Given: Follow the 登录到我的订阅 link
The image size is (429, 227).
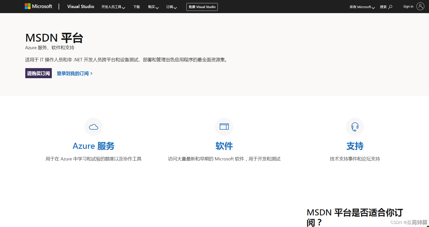Looking at the screenshot, I should point(75,73).
